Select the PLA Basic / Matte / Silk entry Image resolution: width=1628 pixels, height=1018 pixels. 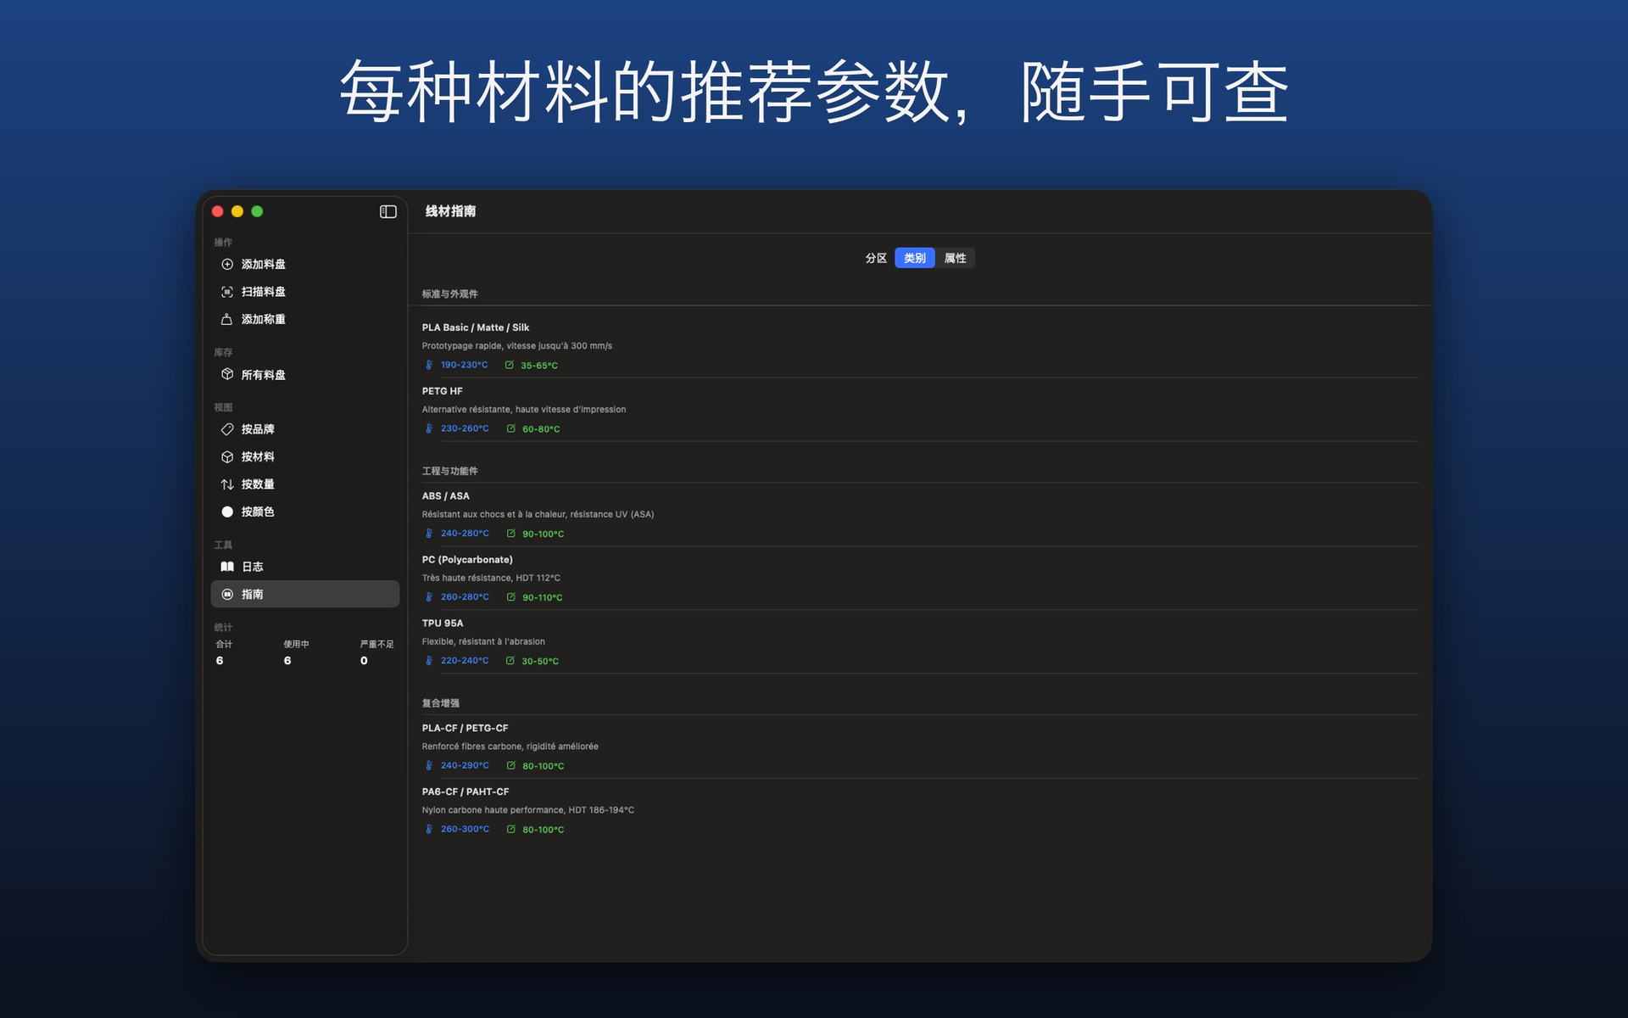920,346
